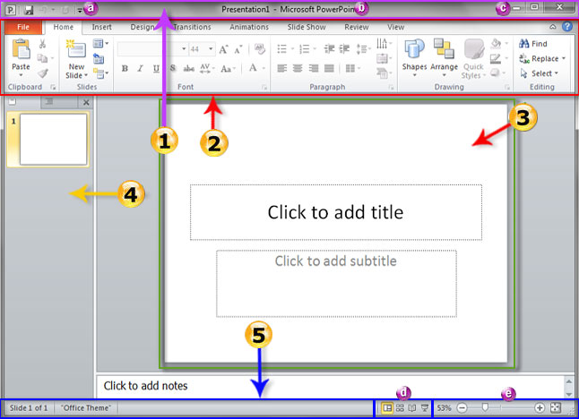Toggle Underline formatting
The height and width of the screenshot is (419, 579).
(156, 69)
